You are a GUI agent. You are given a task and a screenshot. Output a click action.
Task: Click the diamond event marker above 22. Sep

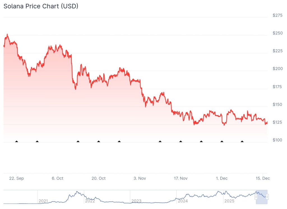[x=17, y=142]
